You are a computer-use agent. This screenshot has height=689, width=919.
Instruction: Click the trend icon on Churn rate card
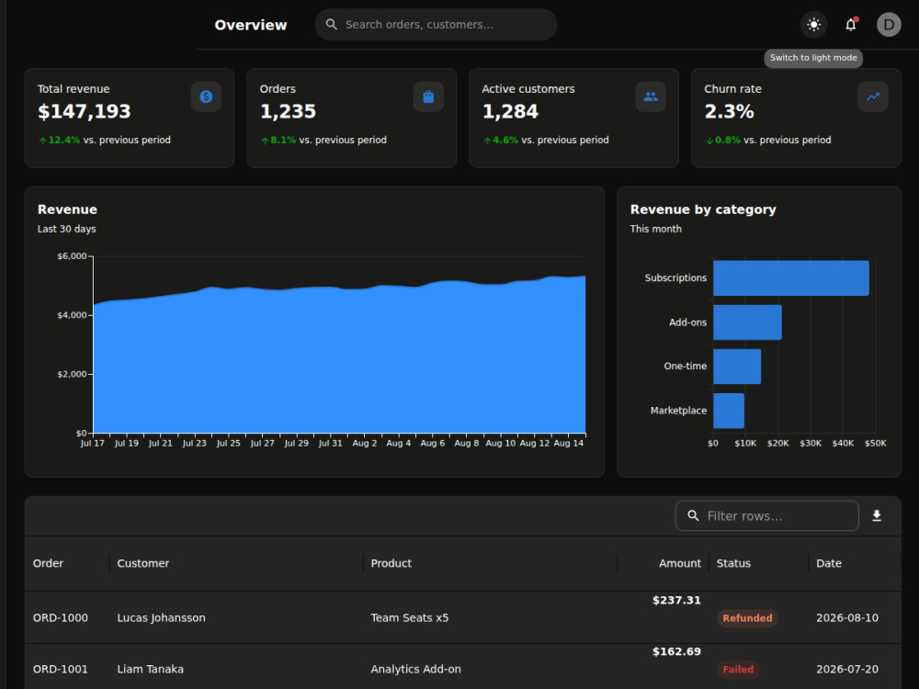click(x=873, y=96)
